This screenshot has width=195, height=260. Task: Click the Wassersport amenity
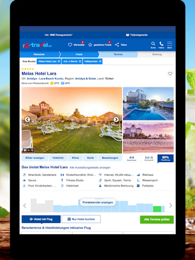[147, 180]
